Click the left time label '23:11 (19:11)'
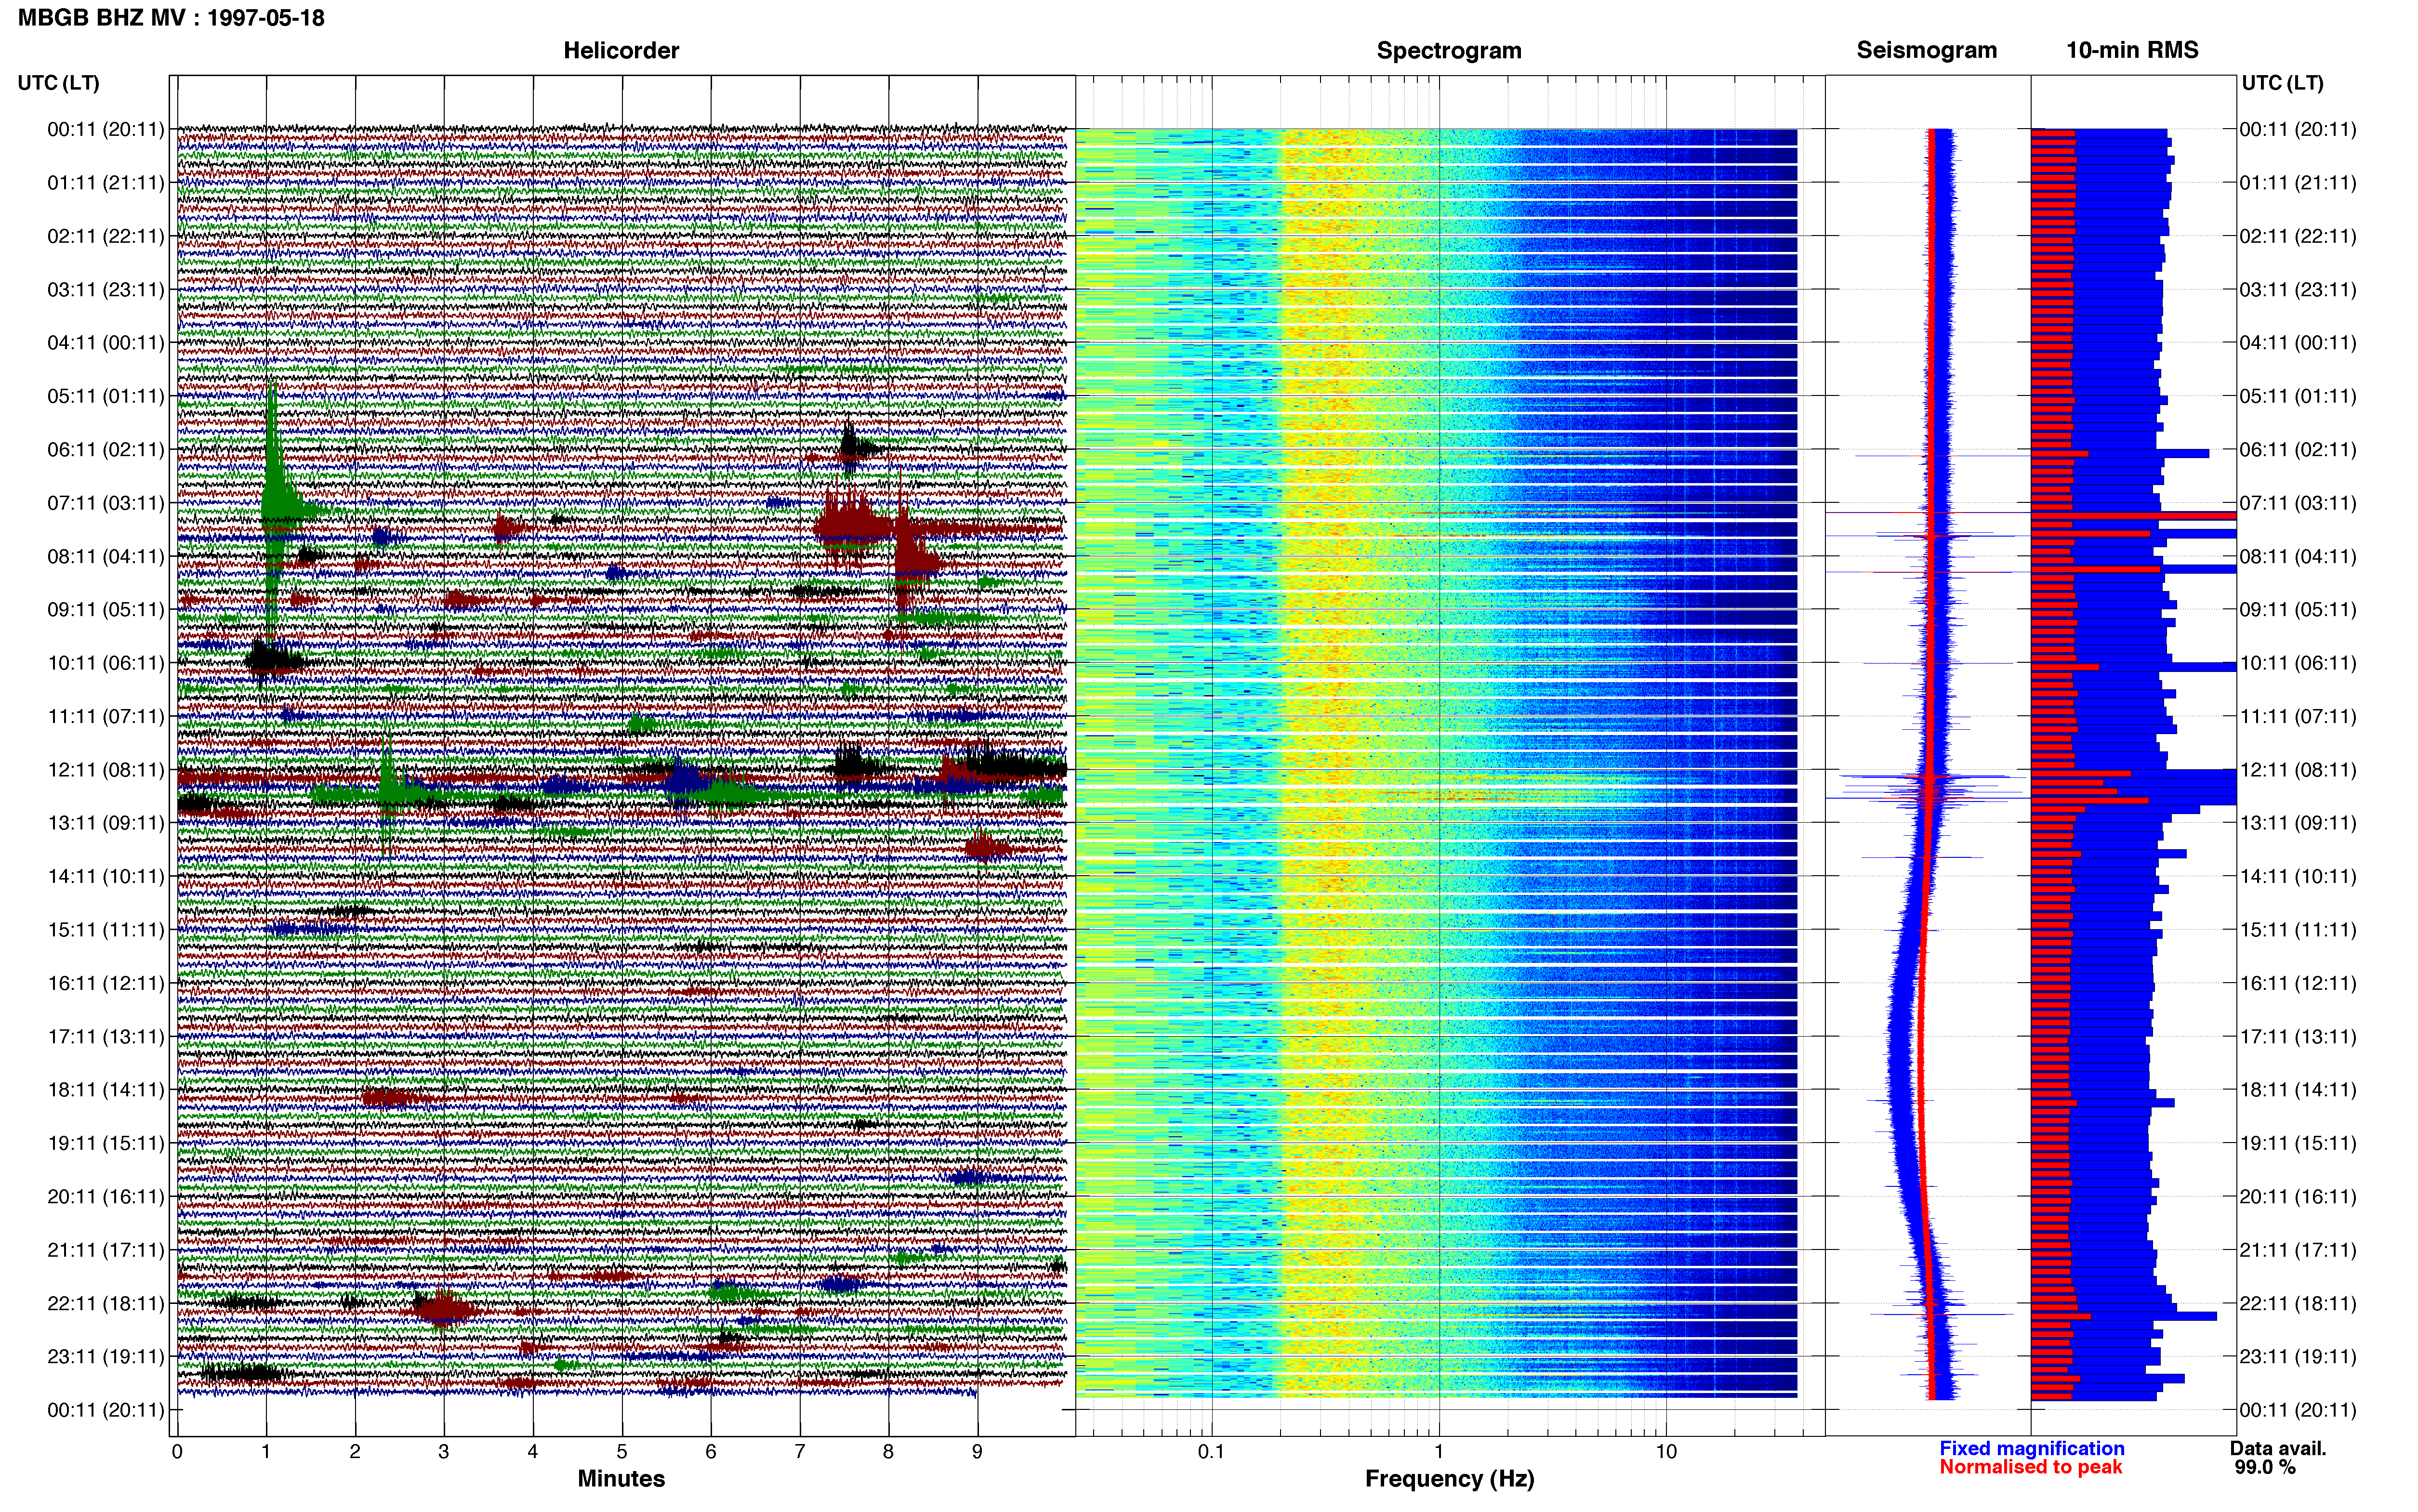The height and width of the screenshot is (1512, 2418). coord(106,1357)
